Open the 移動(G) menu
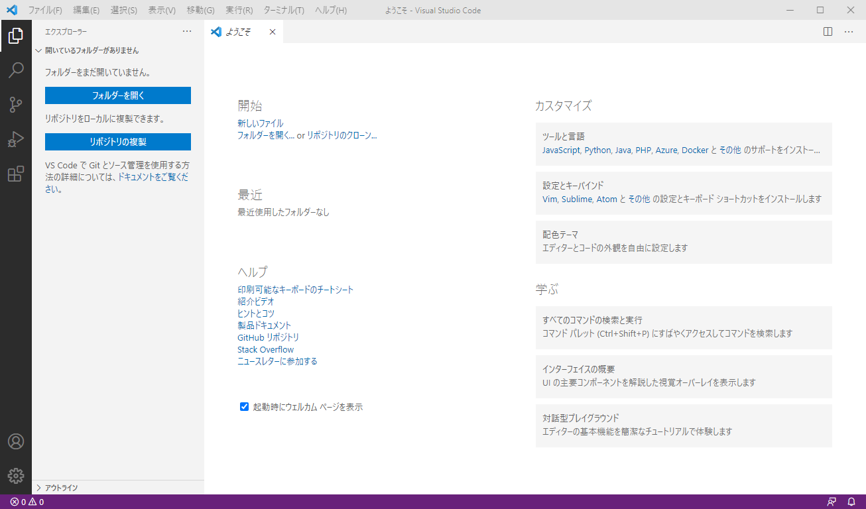 coord(200,10)
